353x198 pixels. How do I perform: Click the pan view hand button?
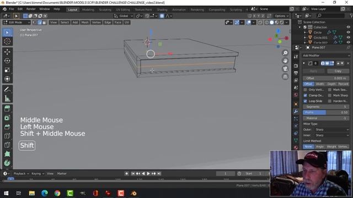[285, 61]
